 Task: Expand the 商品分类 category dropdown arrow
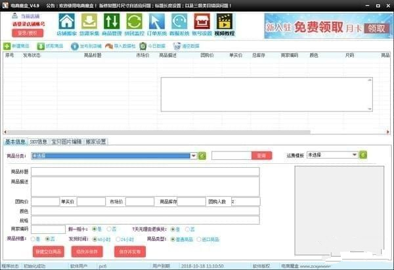tap(194, 156)
